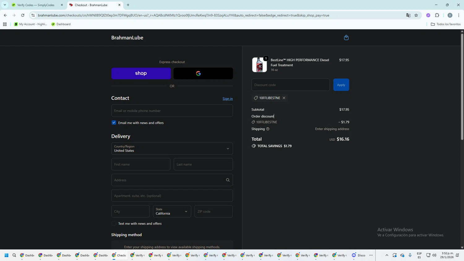464x261 pixels.
Task: Click the City input field
Action: (x=131, y=212)
